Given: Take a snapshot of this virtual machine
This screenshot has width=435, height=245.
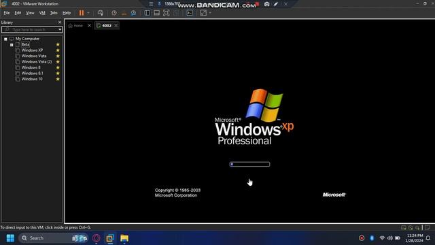Looking at the screenshot, I should (x=114, y=13).
